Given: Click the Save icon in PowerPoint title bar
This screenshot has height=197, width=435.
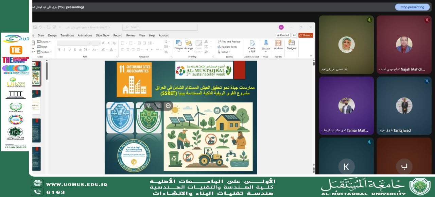Looking at the screenshot, I should pyautogui.click(x=35, y=27).
